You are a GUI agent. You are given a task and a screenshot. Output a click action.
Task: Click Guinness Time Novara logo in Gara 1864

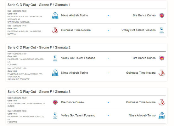pyautogui.click(x=162, y=102)
